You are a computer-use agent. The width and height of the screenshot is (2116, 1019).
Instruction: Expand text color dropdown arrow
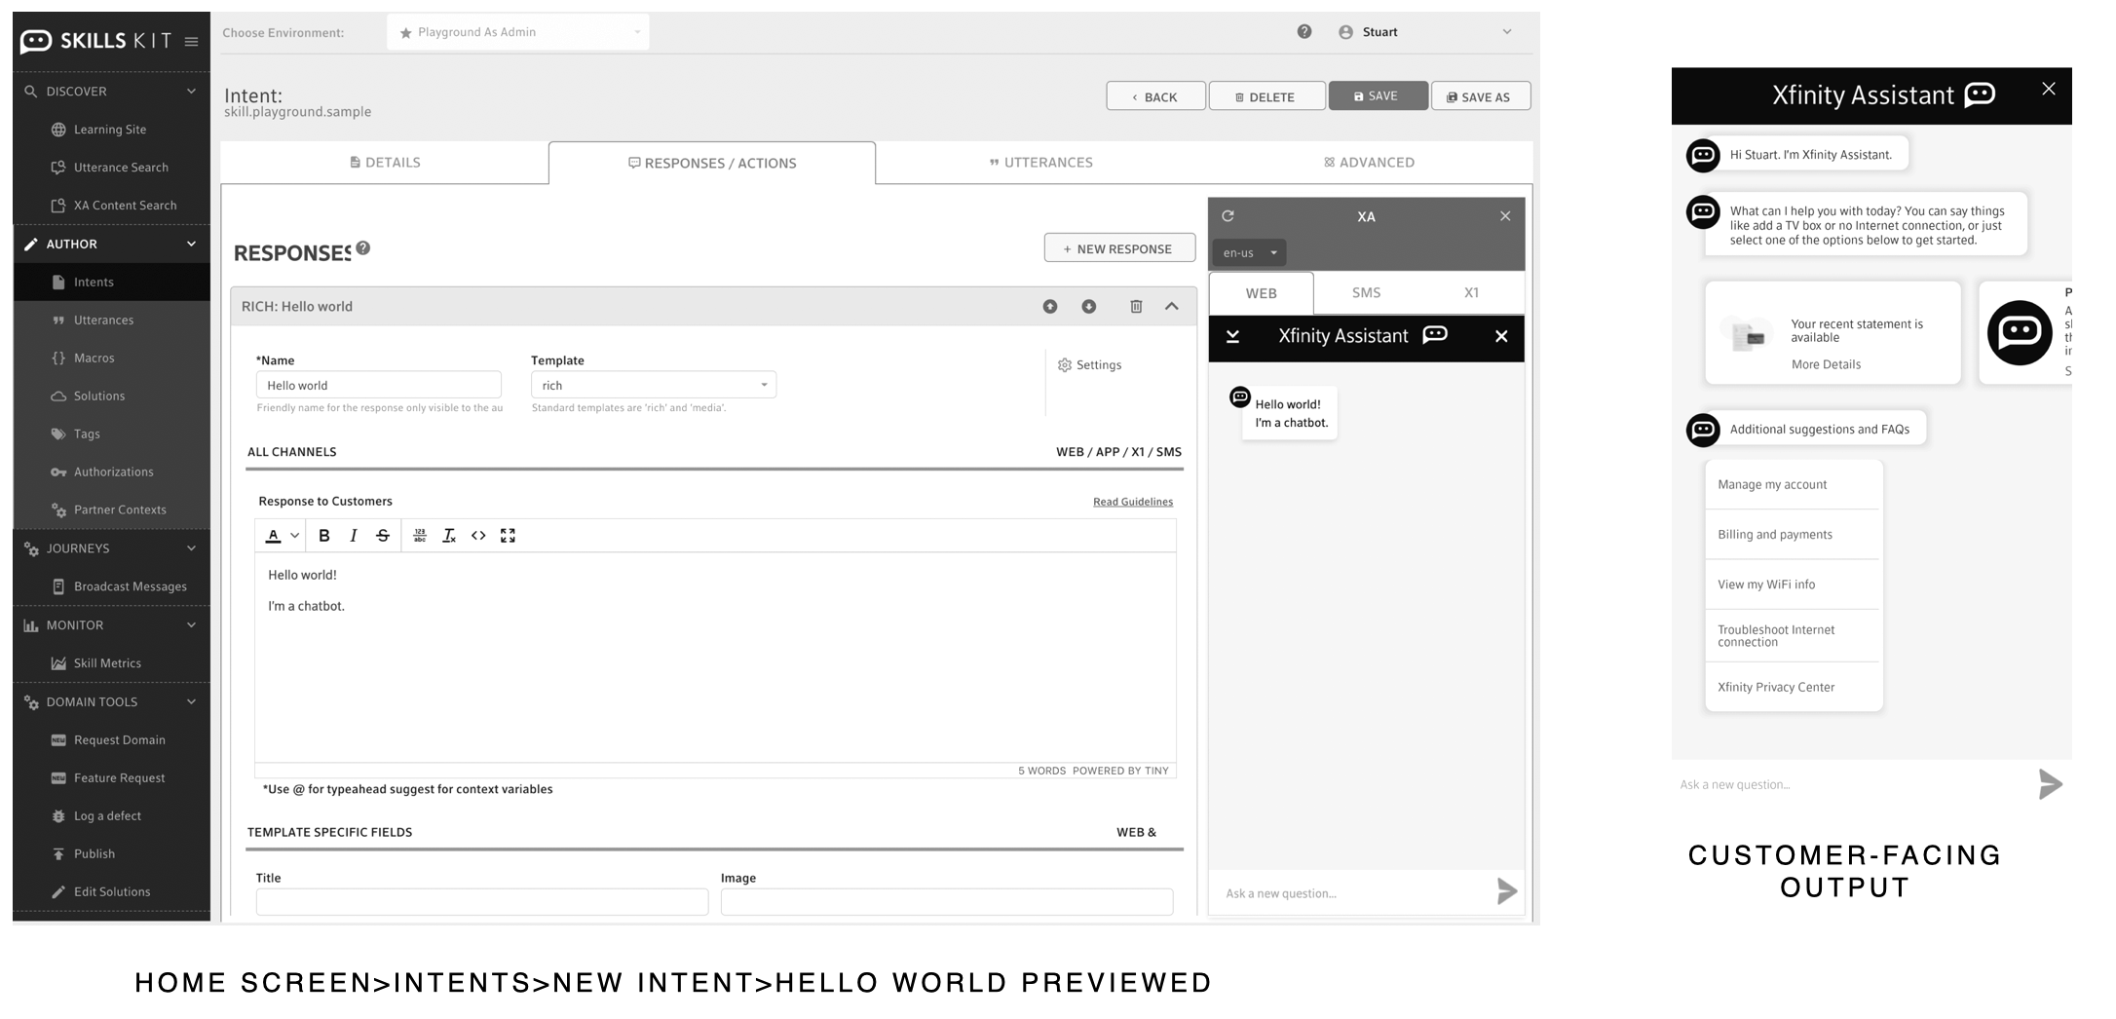click(x=294, y=535)
